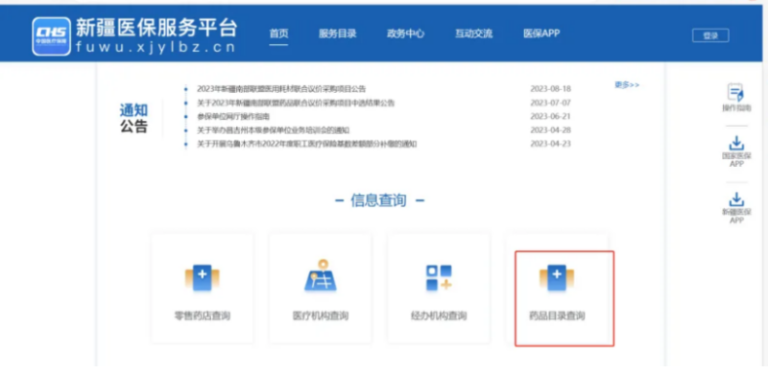The width and height of the screenshot is (768, 372).
Task: Open the 参保单位网厅操作指南 notice
Action: coord(233,117)
